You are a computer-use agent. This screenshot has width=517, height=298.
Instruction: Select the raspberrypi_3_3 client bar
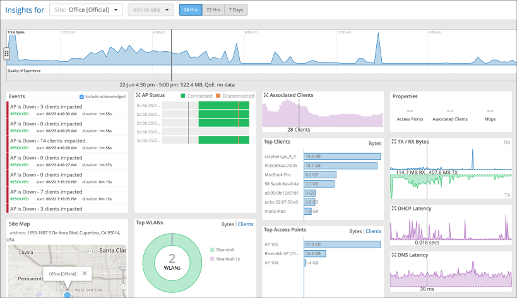[x=342, y=157]
